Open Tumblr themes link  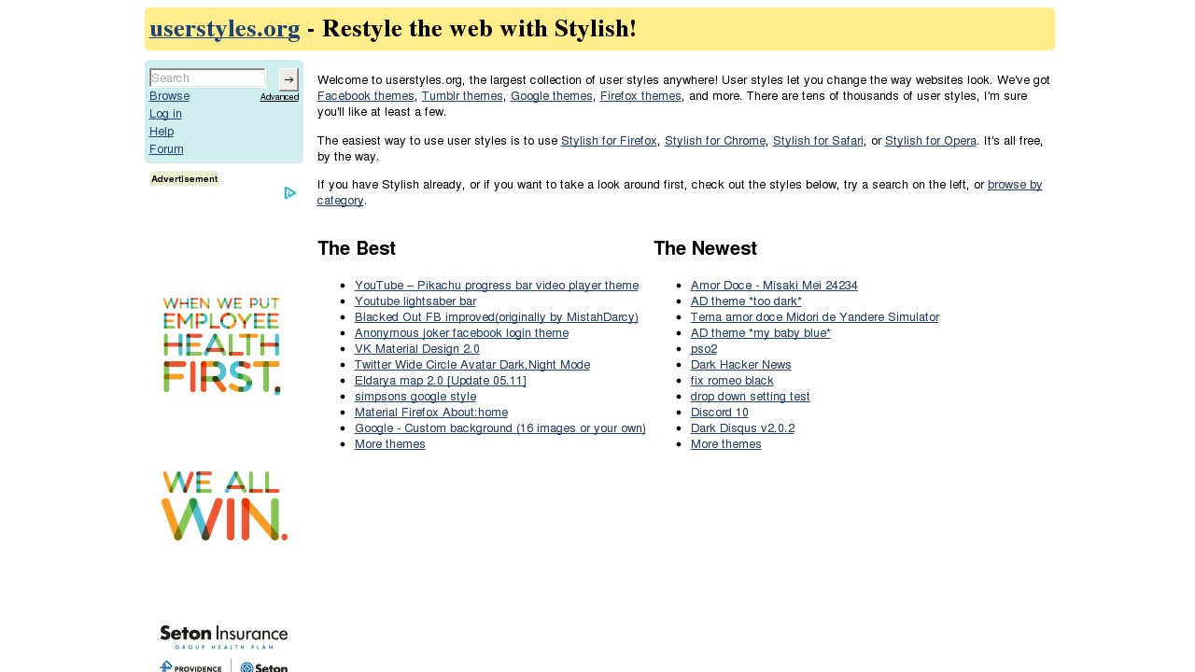tap(462, 96)
